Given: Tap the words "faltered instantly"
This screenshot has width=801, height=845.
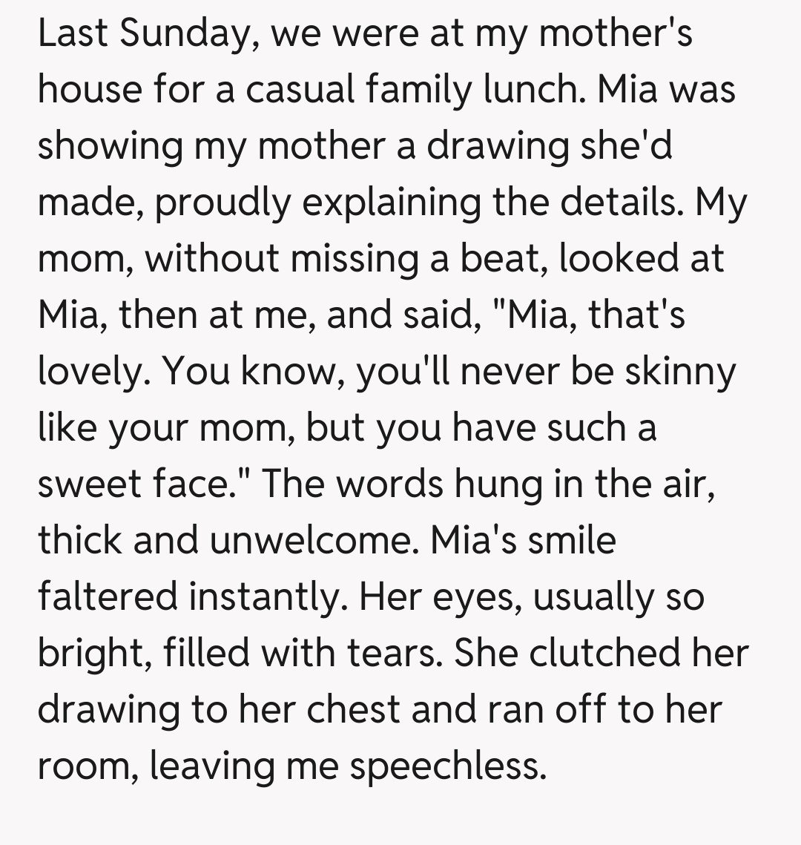Looking at the screenshot, I should (188, 596).
